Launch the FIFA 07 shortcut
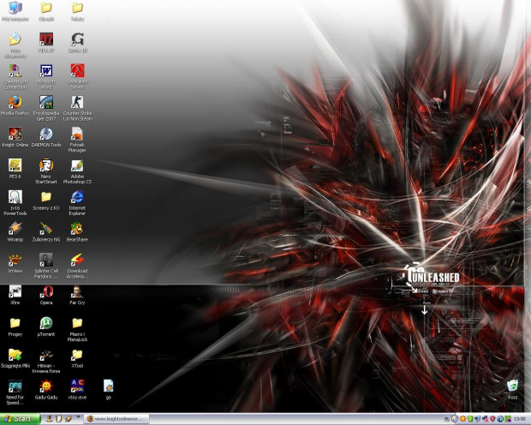Image resolution: width=531 pixels, height=425 pixels. coord(46,43)
